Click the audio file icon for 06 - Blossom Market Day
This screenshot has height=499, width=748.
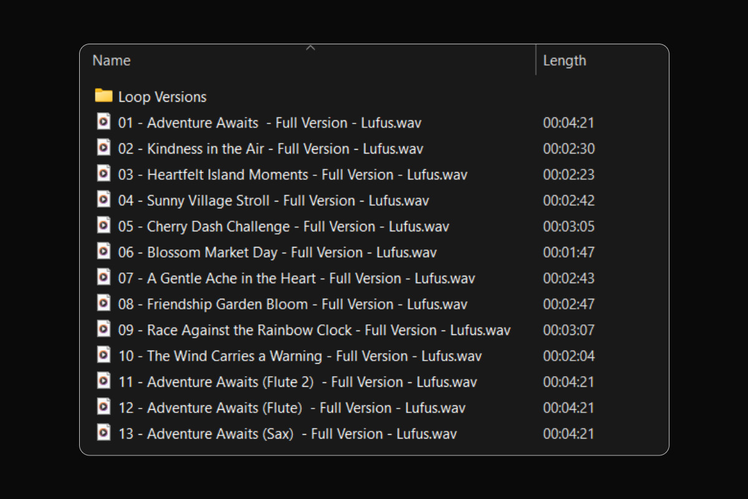click(x=104, y=251)
